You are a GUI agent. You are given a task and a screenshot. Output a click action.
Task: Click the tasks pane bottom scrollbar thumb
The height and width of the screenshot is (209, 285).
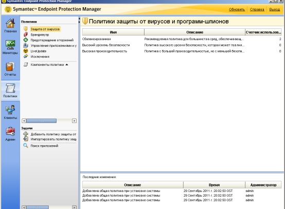point(38,207)
